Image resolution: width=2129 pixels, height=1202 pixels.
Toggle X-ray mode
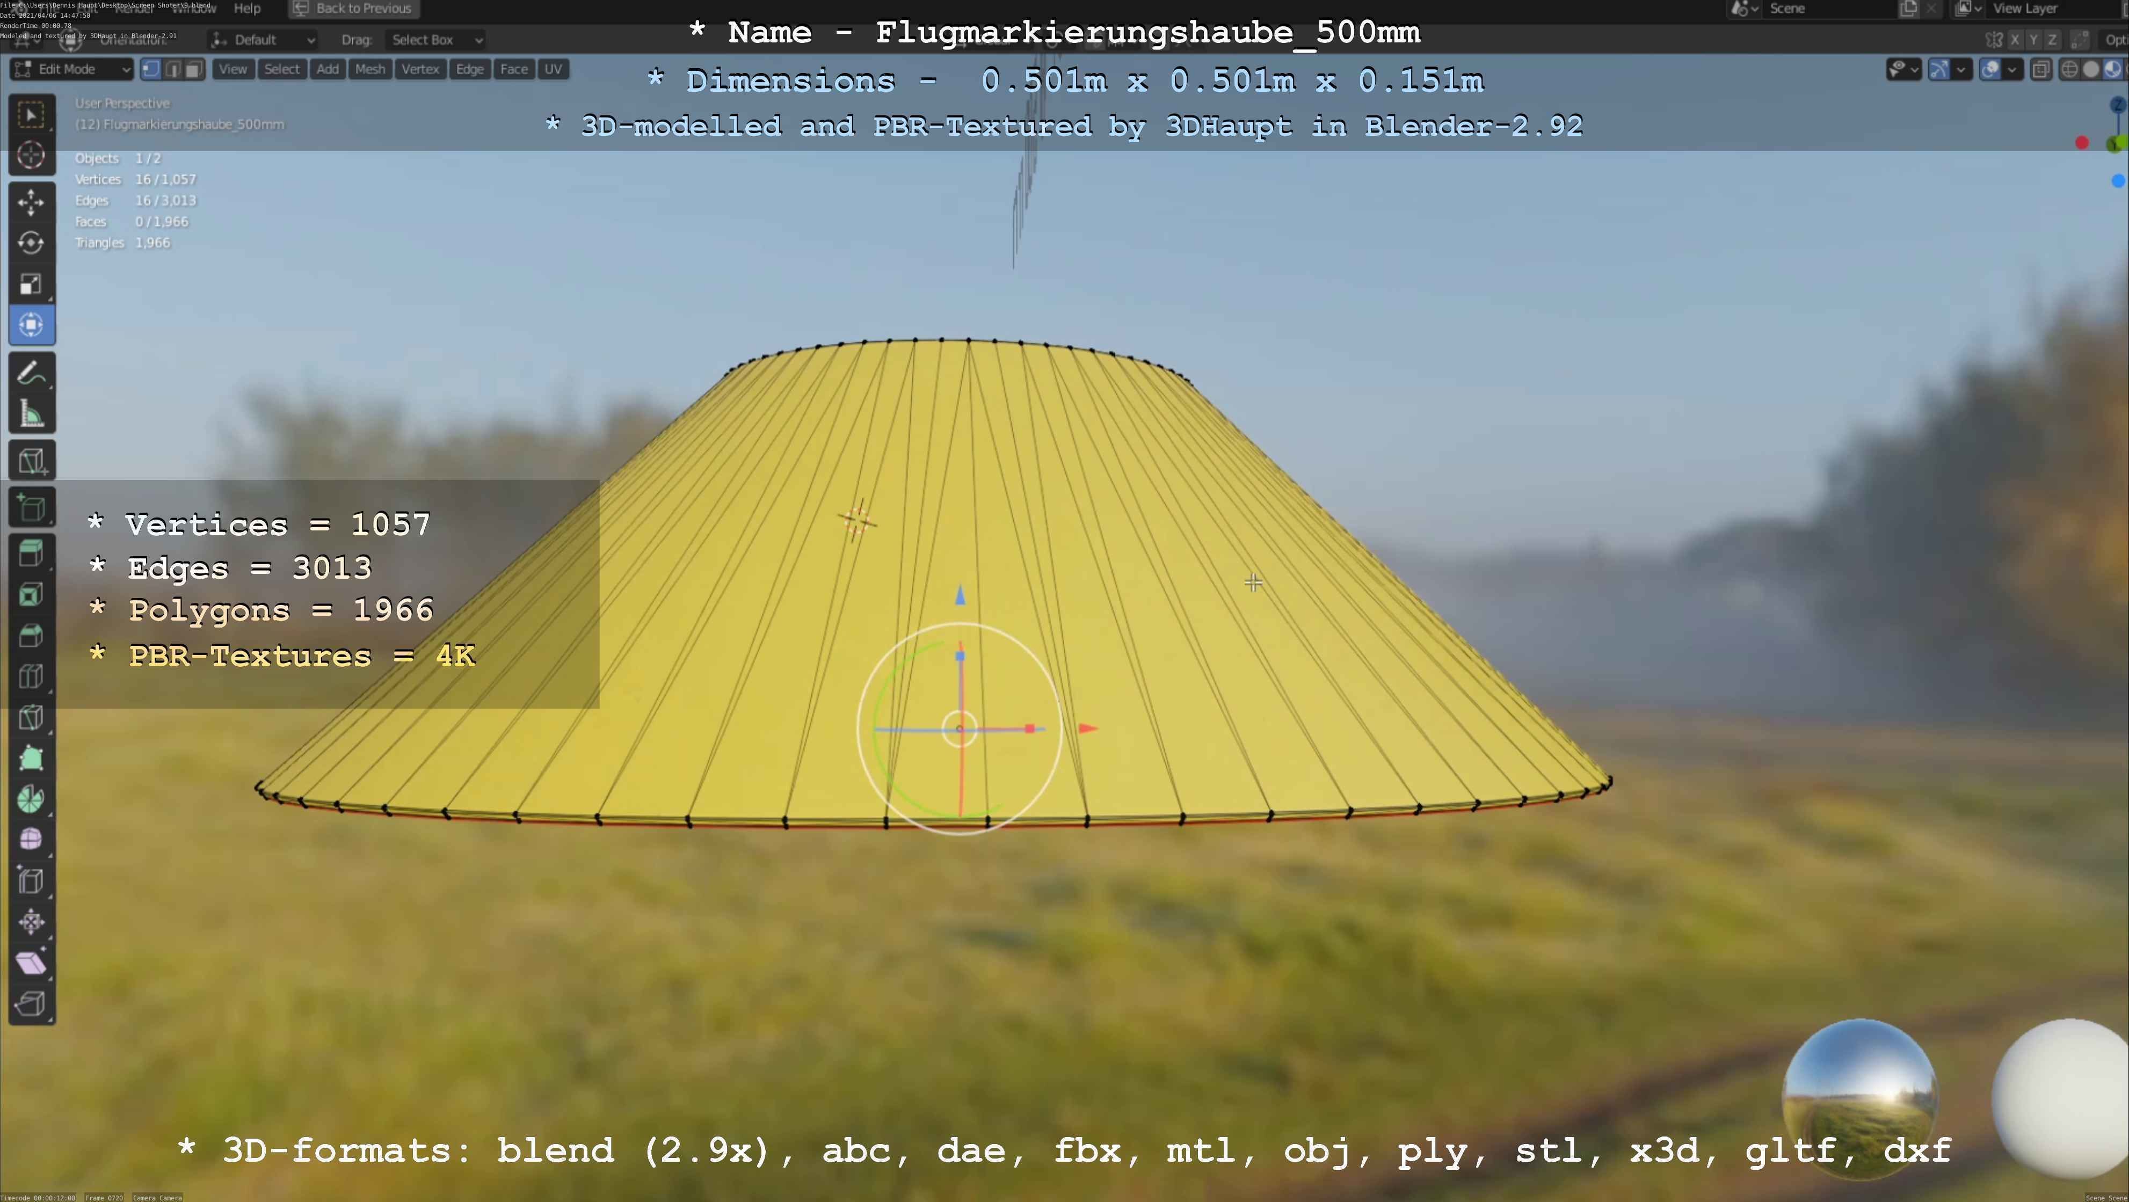click(2041, 69)
